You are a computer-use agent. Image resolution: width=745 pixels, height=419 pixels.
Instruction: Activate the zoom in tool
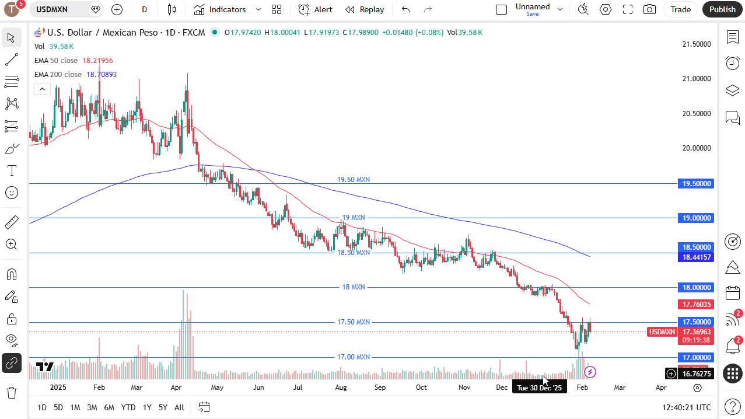click(11, 244)
